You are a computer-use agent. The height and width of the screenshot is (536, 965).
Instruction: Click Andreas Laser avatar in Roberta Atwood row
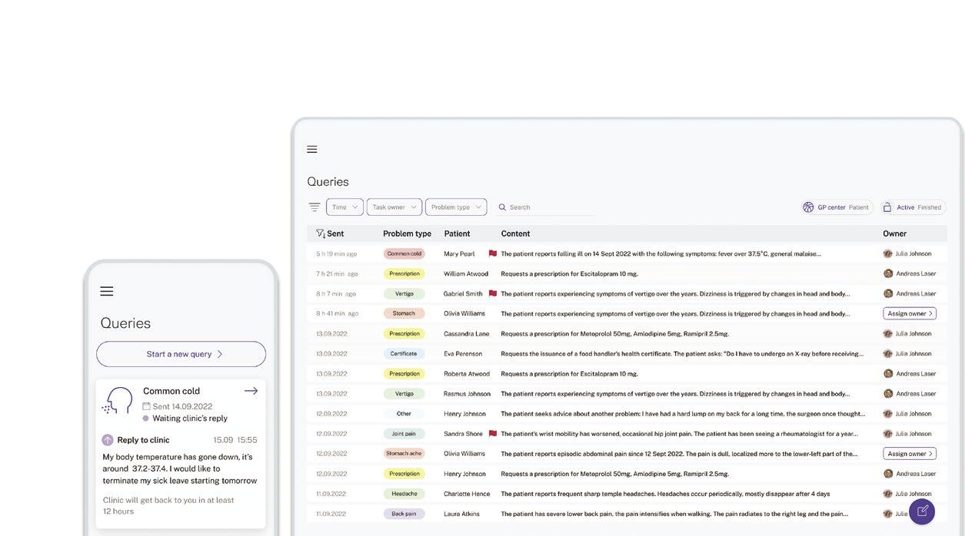click(x=888, y=374)
